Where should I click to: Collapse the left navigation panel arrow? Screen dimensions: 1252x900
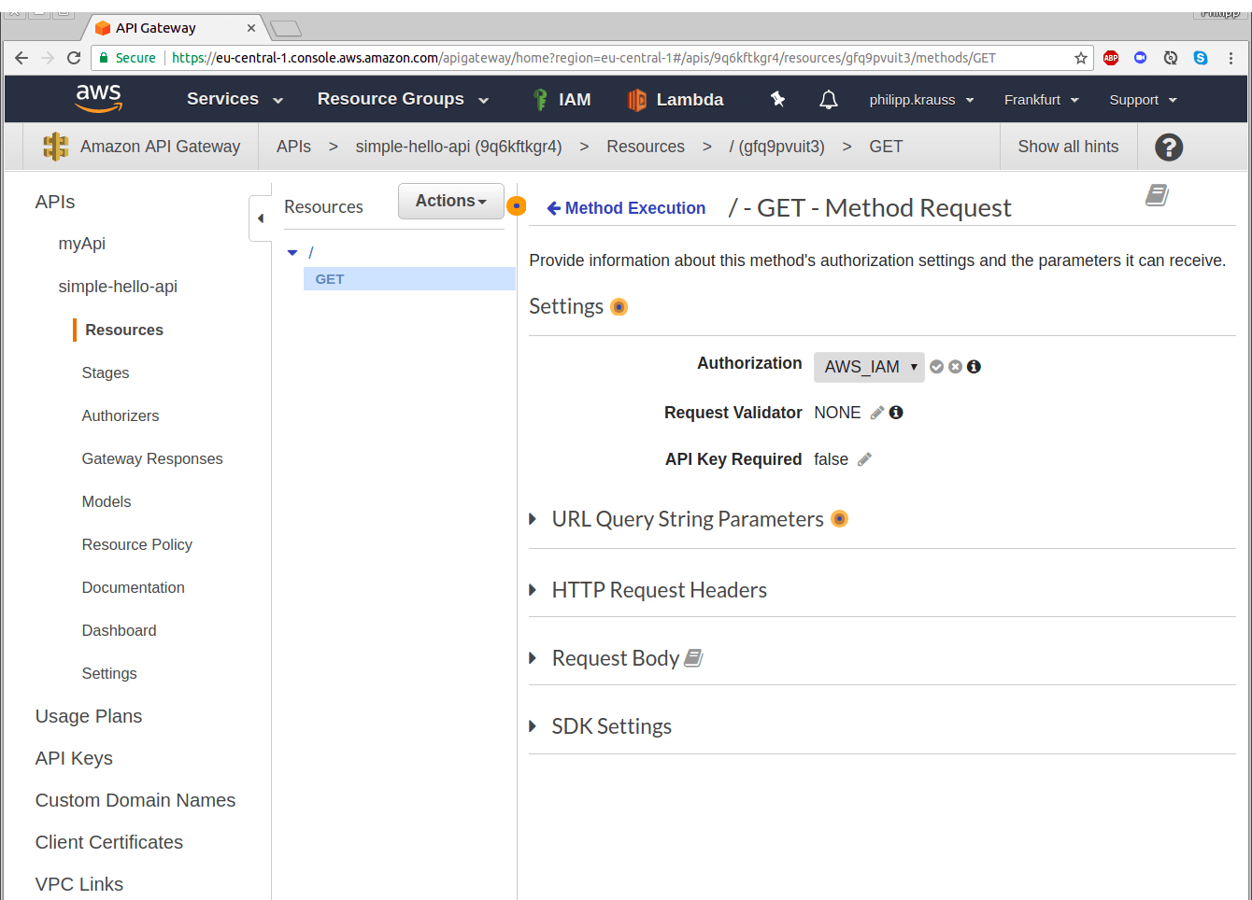point(261,218)
